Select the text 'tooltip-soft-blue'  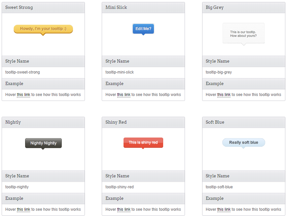[x=219, y=187]
